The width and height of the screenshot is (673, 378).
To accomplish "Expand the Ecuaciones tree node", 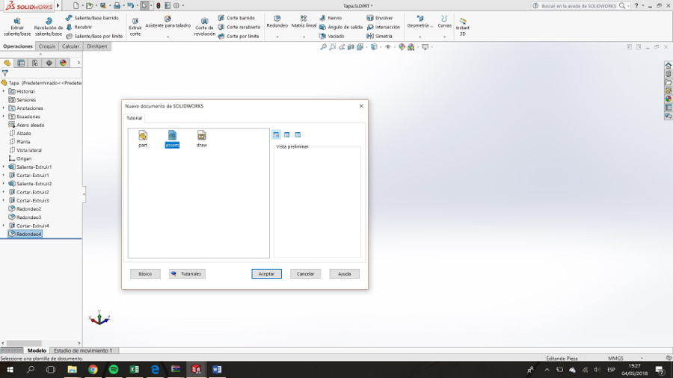I will click(4, 117).
